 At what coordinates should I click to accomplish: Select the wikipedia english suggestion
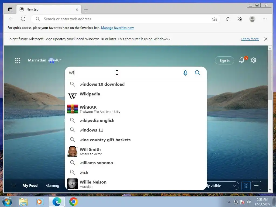coord(136,120)
